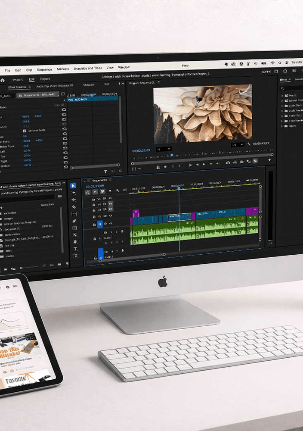Screen dimensions: 303x431
Task: Select the Razor tool
Action: [x=74, y=207]
